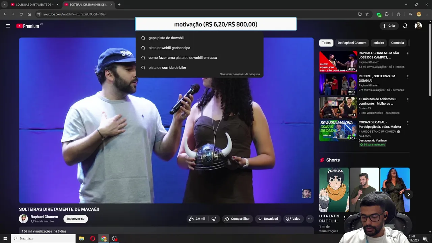This screenshot has width=432, height=243.
Task: Select the Todos filter chip
Action: (326, 43)
